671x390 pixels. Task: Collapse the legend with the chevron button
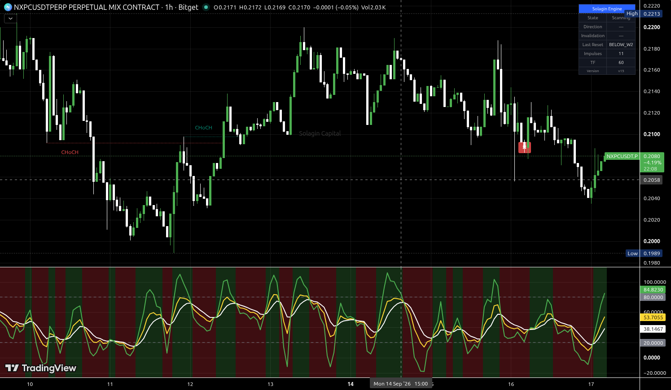point(10,18)
